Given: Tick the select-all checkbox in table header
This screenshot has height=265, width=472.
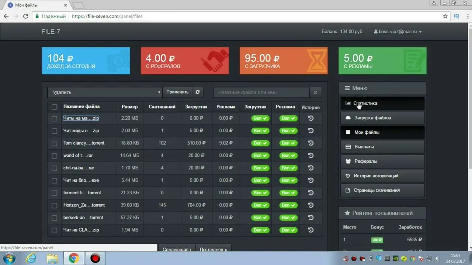Looking at the screenshot, I should point(55,107).
